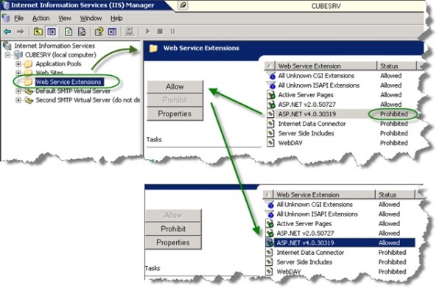Select All Unknown CGI Extensions in upper list

tap(316, 76)
